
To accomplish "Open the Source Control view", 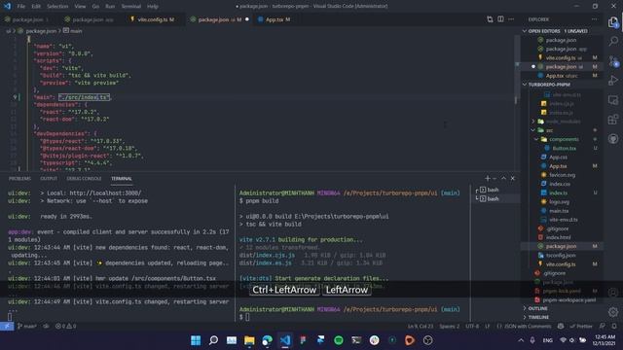I will (x=613, y=61).
